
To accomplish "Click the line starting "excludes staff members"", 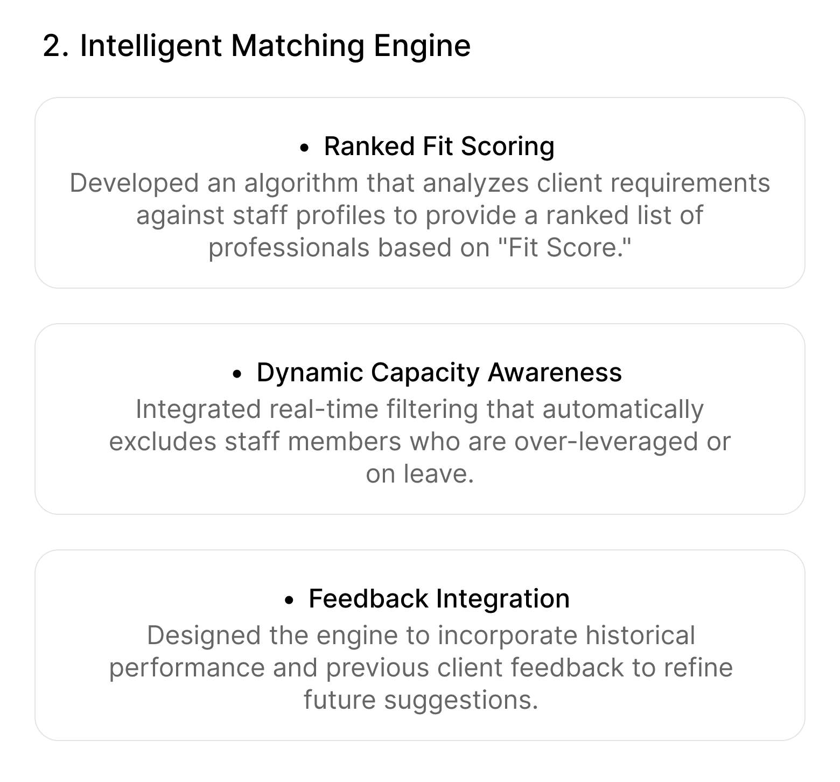I will tap(419, 442).
